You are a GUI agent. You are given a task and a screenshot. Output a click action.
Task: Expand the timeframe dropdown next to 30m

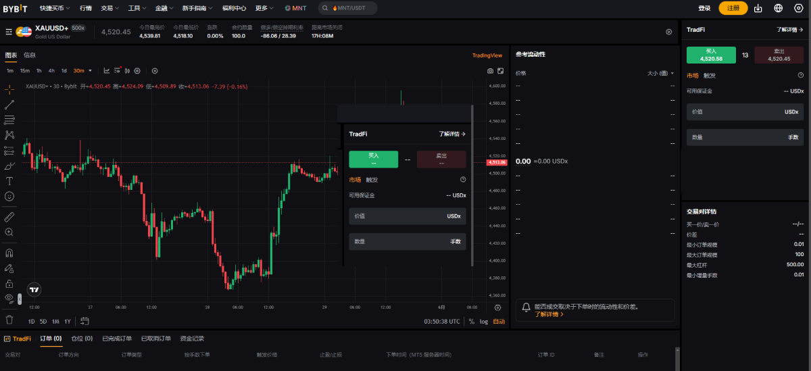(90, 70)
